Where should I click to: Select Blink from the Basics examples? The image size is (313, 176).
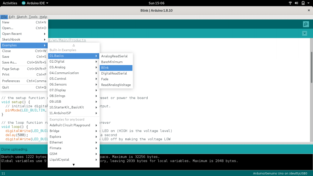point(116,68)
